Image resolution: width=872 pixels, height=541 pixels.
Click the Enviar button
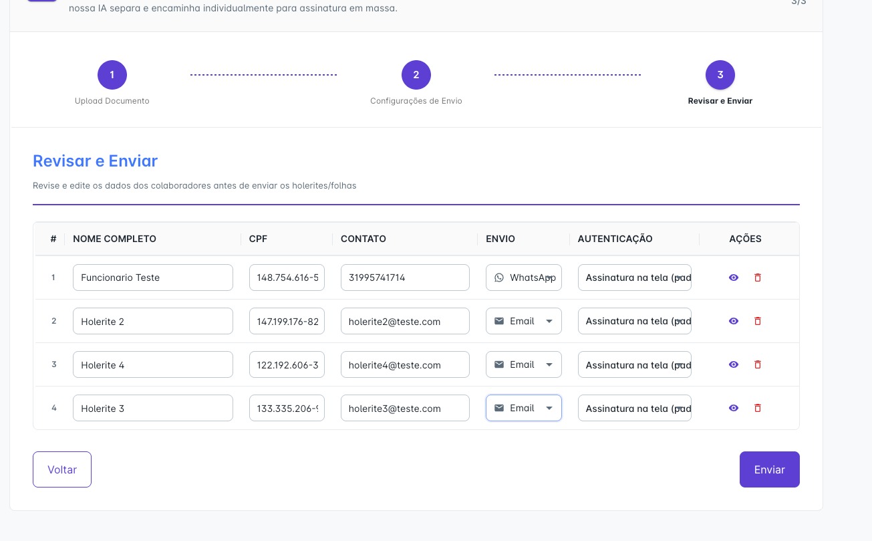click(x=770, y=469)
